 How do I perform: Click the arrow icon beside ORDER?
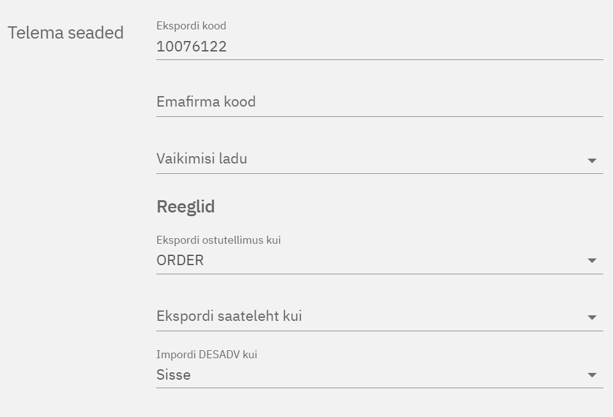(592, 261)
